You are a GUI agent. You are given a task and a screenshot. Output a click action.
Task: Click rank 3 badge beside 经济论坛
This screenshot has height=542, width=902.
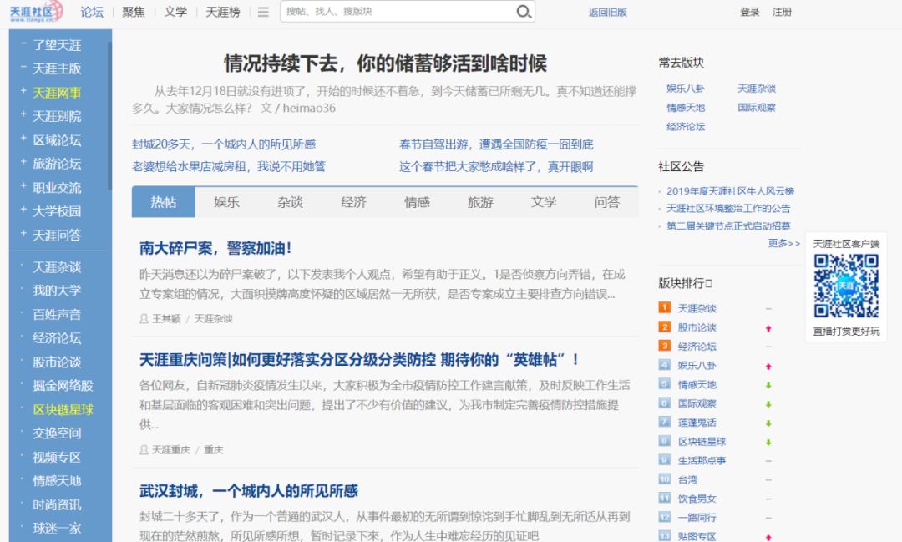(x=665, y=346)
